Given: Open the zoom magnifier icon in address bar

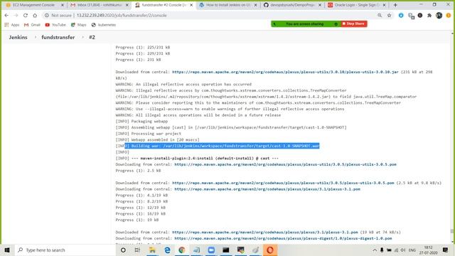Looking at the screenshot, I should click(380, 16).
